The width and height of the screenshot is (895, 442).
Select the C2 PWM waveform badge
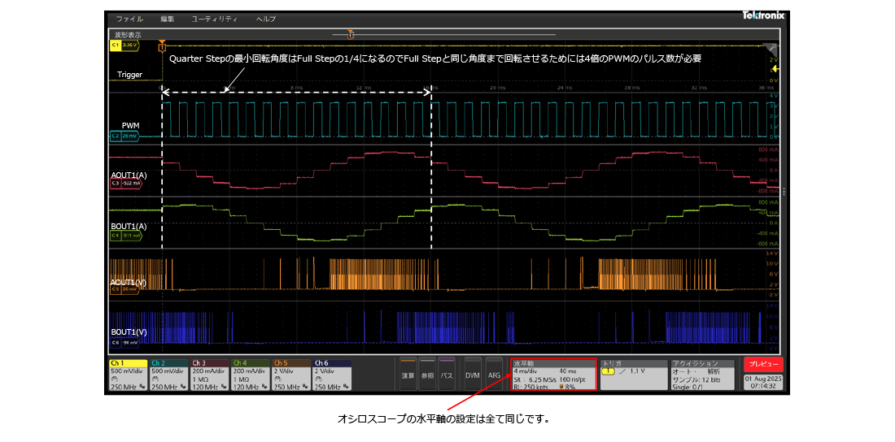coord(125,136)
